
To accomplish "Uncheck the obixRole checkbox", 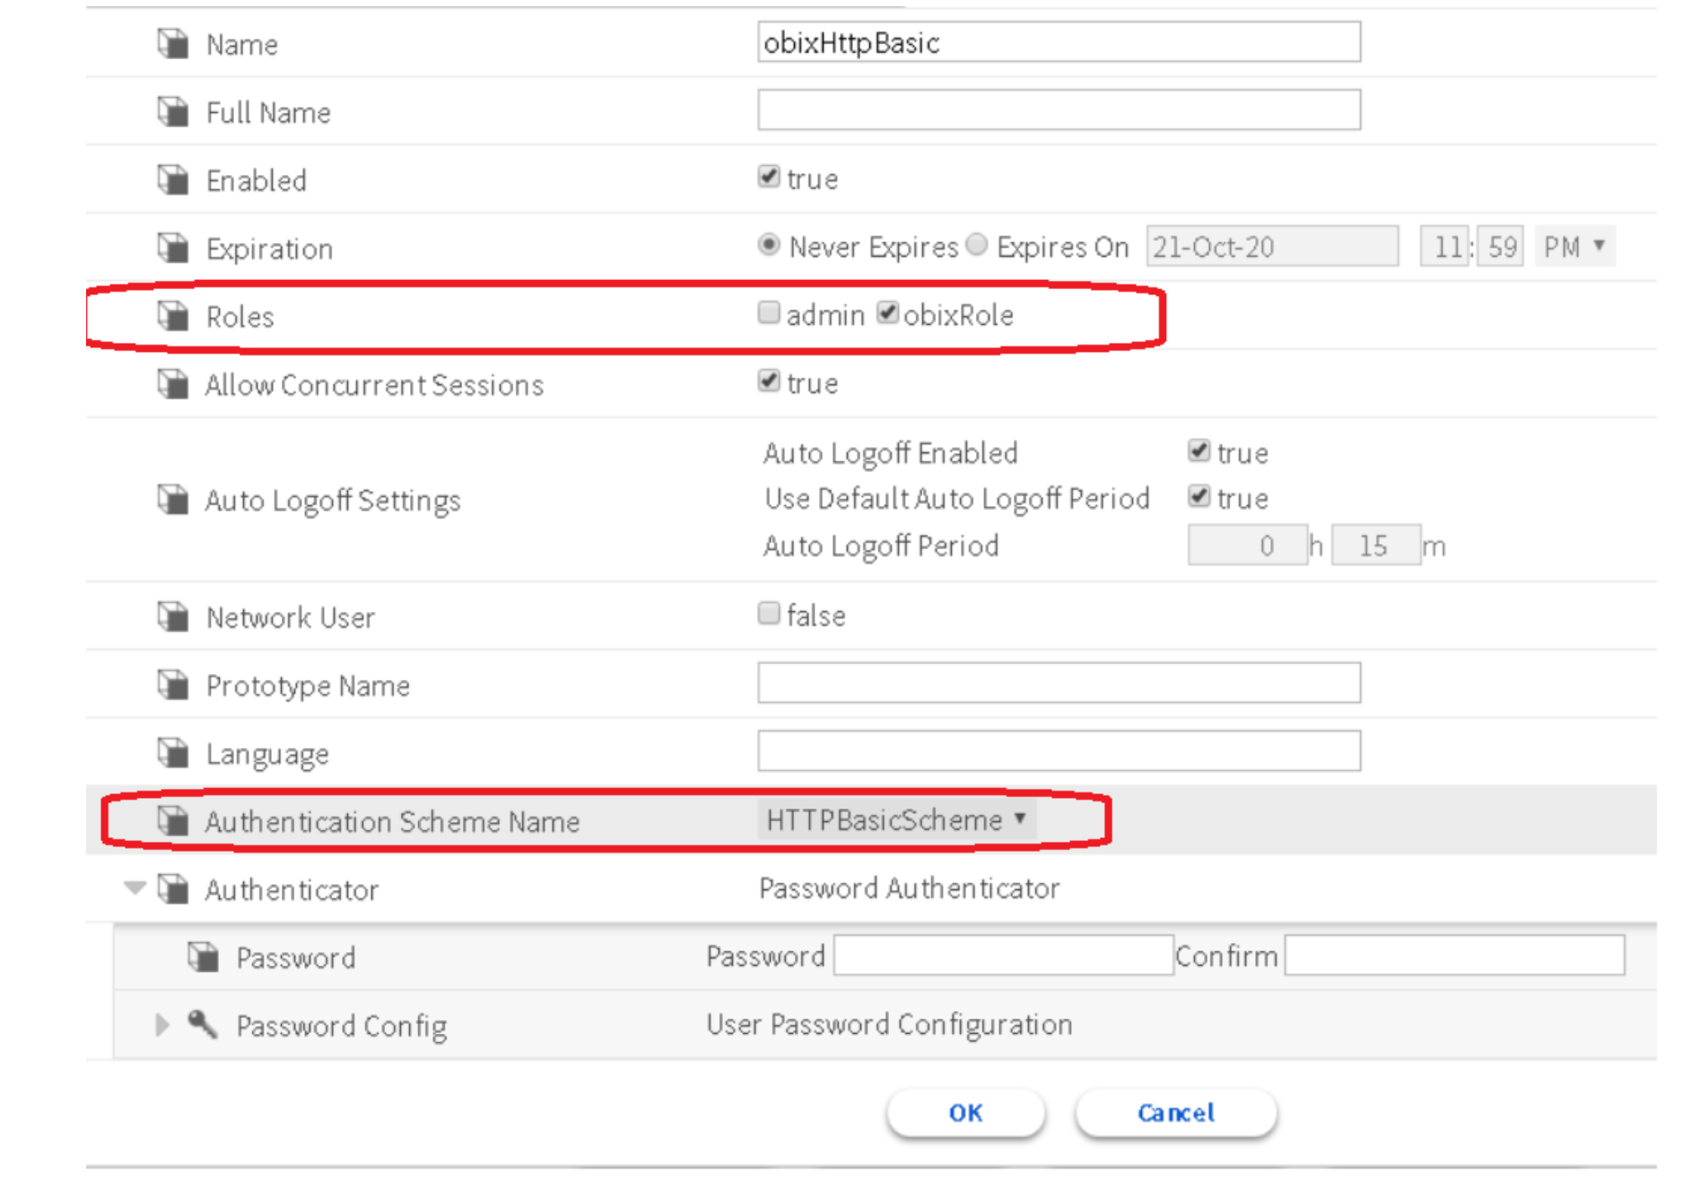I will pos(887,313).
